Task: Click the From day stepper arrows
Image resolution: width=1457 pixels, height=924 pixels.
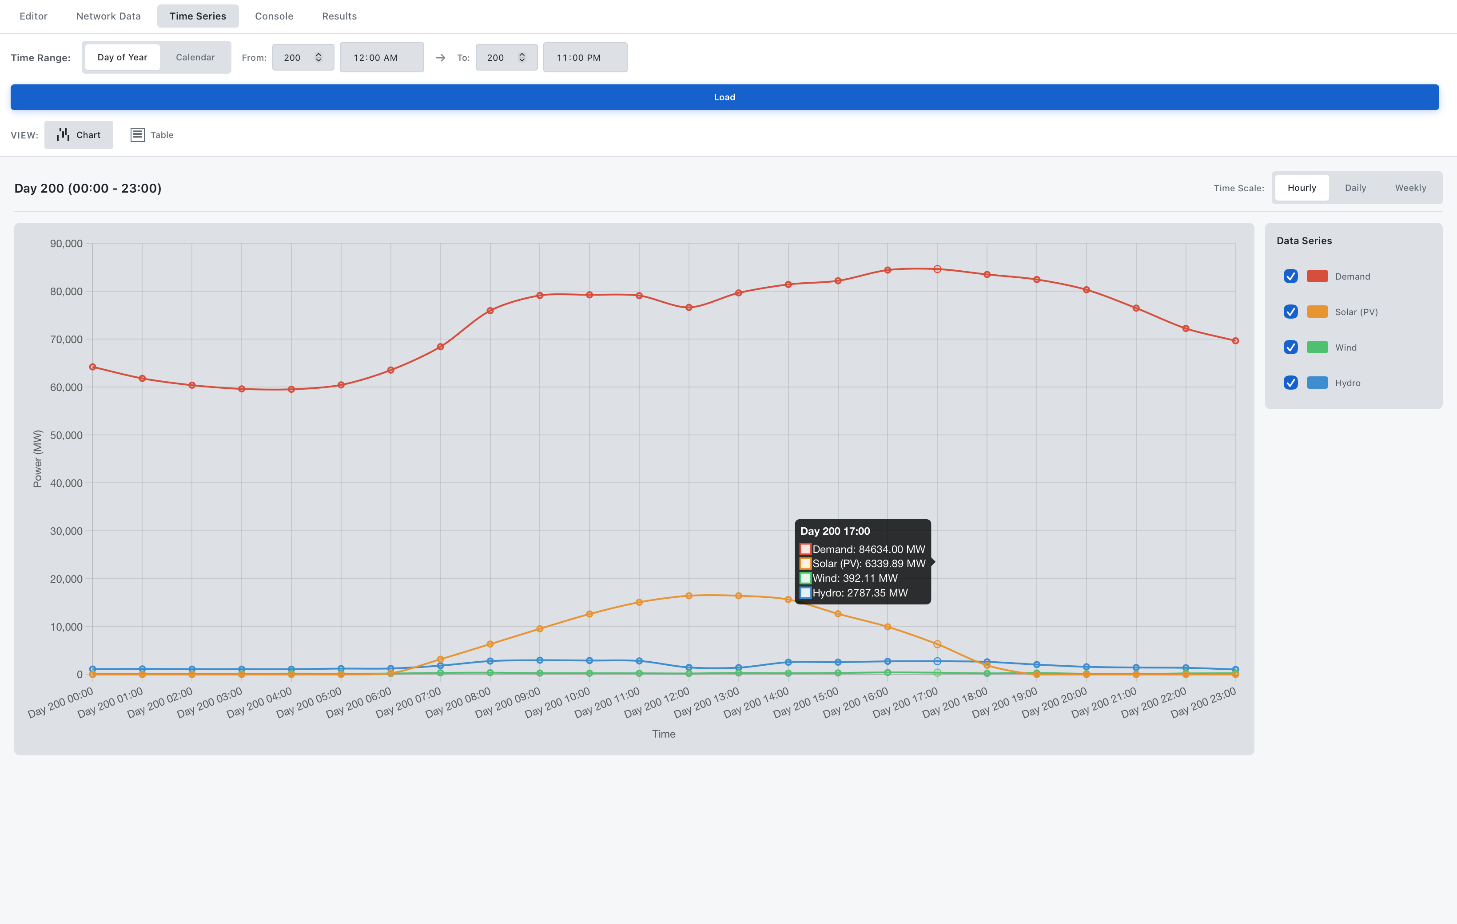Action: (x=318, y=57)
